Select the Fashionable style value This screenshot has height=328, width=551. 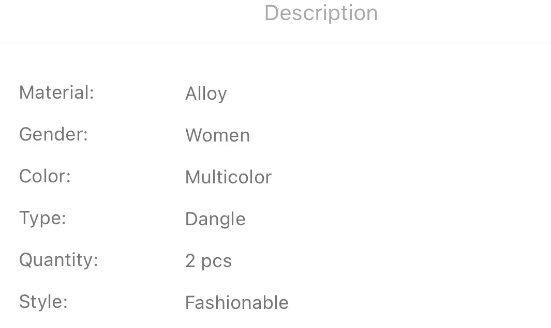[x=237, y=302]
